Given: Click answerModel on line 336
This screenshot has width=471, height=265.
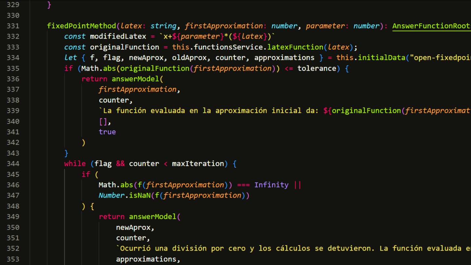Looking at the screenshot, I should click(136, 79).
